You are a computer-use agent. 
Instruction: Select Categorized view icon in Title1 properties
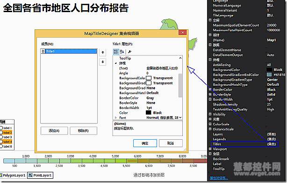click(116, 52)
